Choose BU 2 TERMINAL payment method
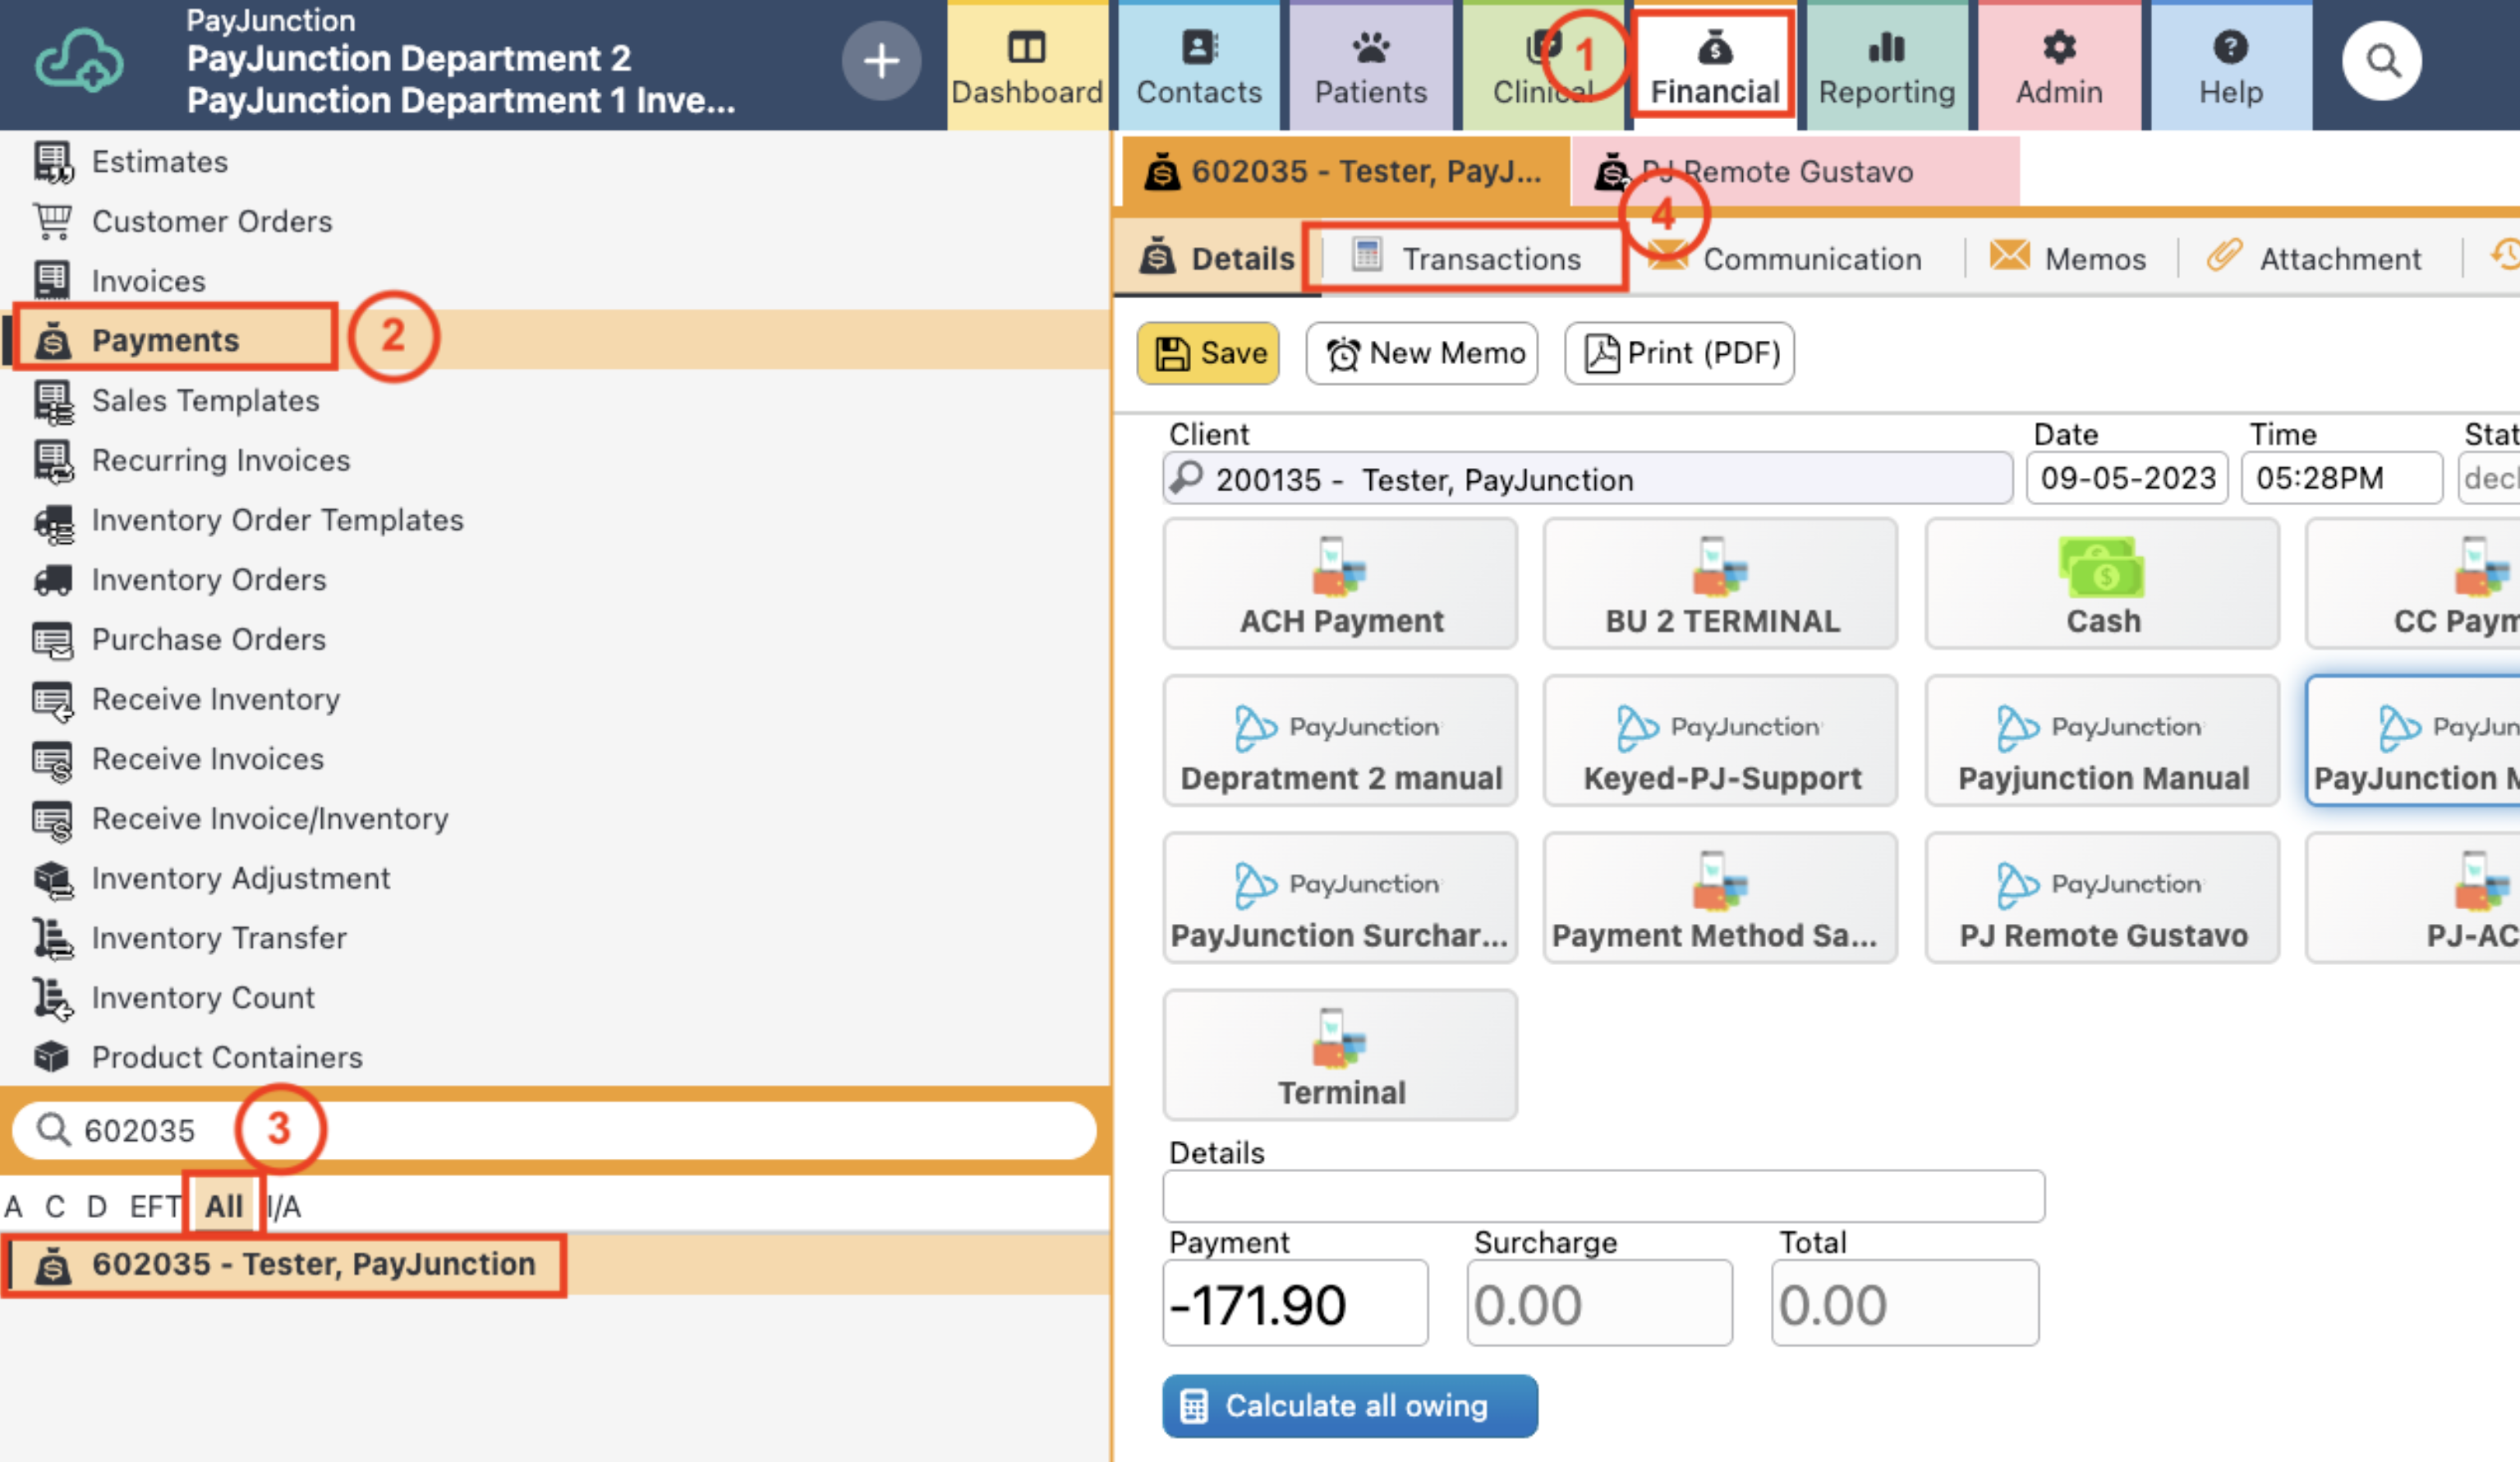Image resolution: width=2520 pixels, height=1462 pixels. click(x=1721, y=584)
